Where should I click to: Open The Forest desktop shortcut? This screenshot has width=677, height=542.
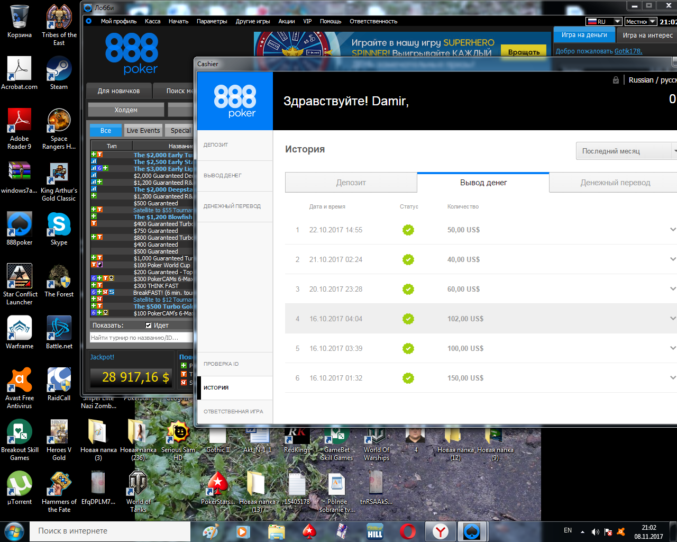(x=59, y=281)
